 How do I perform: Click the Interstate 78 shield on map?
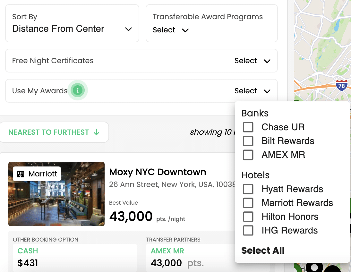coord(342,85)
